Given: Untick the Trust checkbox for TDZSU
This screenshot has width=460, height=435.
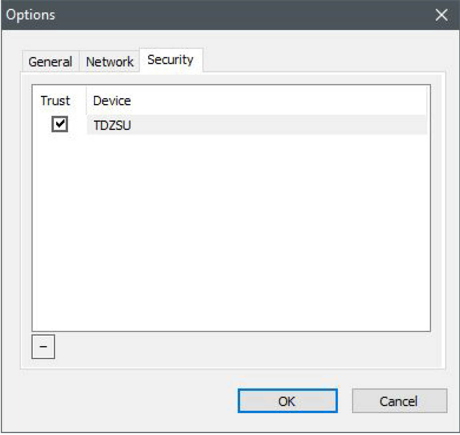Looking at the screenshot, I should [60, 124].
